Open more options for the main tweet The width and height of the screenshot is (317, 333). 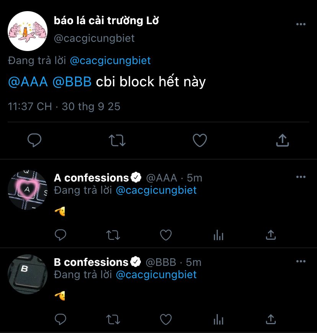pyautogui.click(x=301, y=24)
